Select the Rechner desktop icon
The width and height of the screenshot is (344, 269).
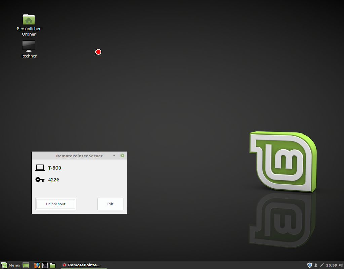pyautogui.click(x=29, y=49)
